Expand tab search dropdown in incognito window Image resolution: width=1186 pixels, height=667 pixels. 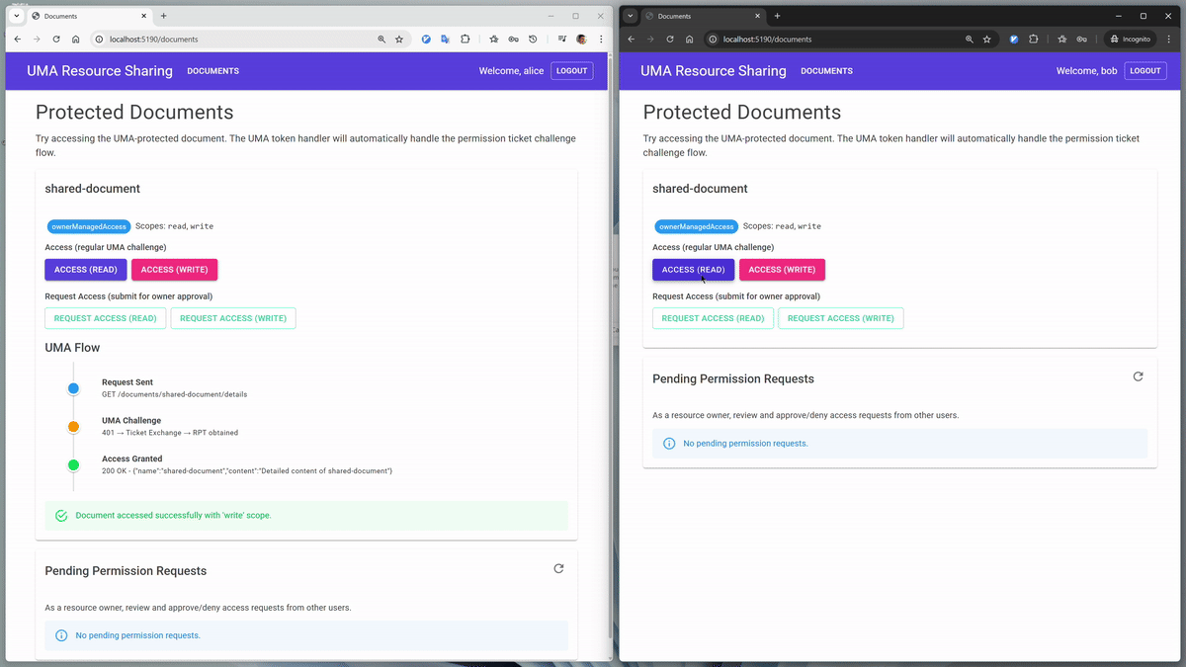click(x=631, y=16)
